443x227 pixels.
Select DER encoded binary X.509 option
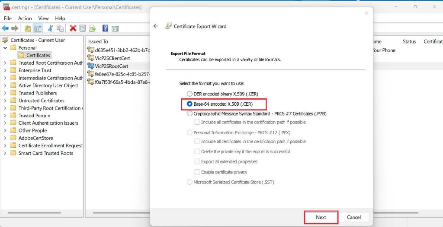pos(189,94)
